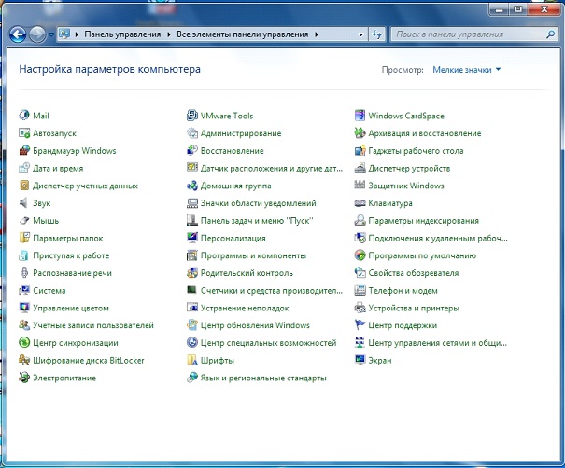
Task: Open the Шрифты fonts folder icon
Action: tap(192, 360)
